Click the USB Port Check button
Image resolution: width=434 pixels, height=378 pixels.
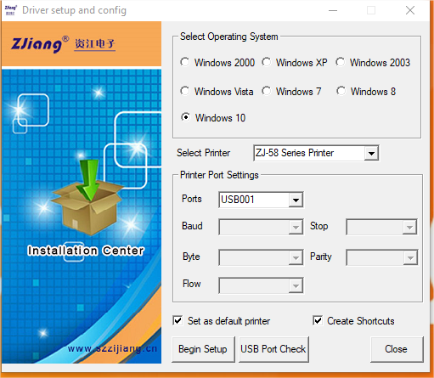pos(273,349)
